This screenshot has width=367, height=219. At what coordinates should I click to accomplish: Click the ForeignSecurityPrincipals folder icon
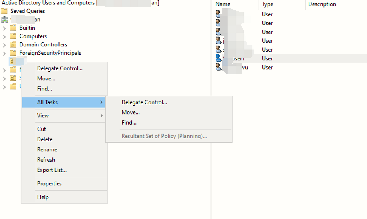tap(13, 53)
